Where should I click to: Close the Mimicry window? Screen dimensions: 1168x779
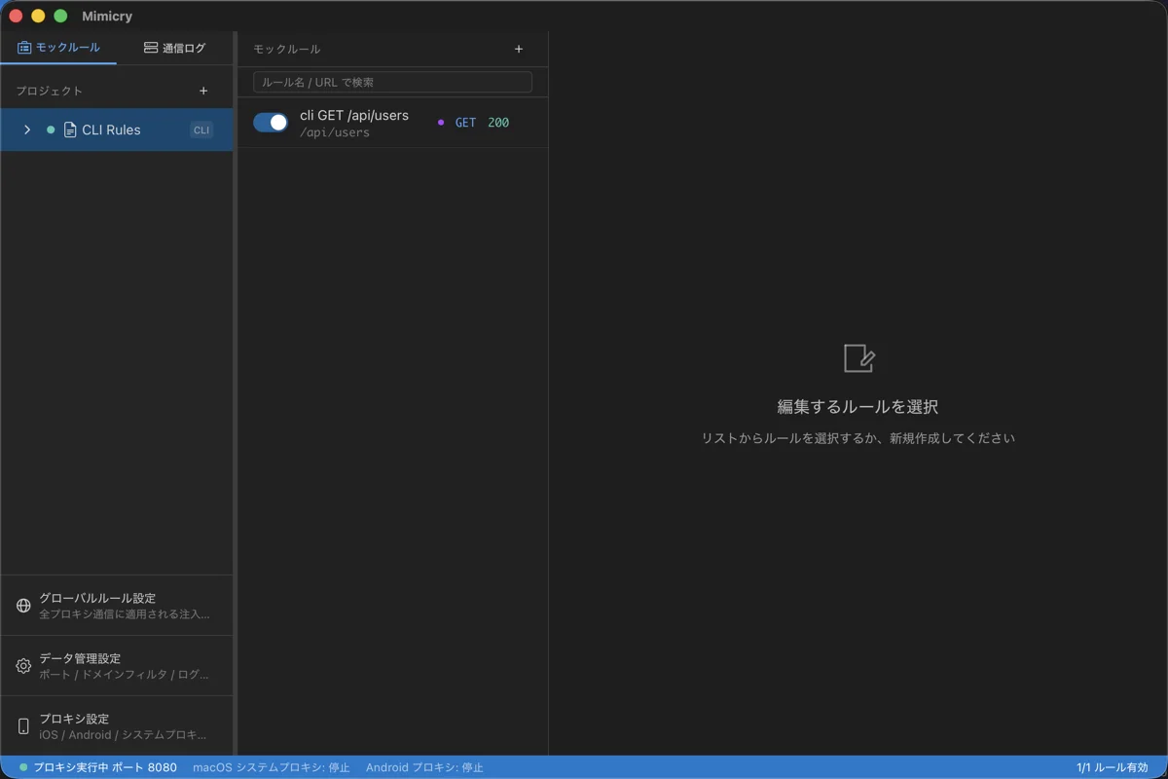pyautogui.click(x=16, y=16)
